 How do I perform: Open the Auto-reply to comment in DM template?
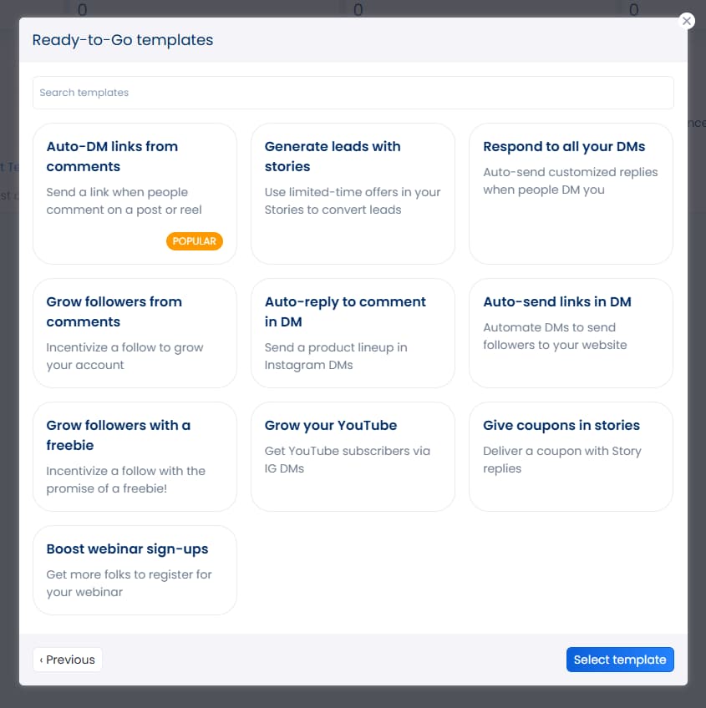(353, 332)
